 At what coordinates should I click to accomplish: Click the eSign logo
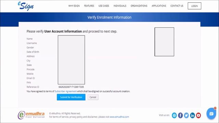(x=26, y=6)
